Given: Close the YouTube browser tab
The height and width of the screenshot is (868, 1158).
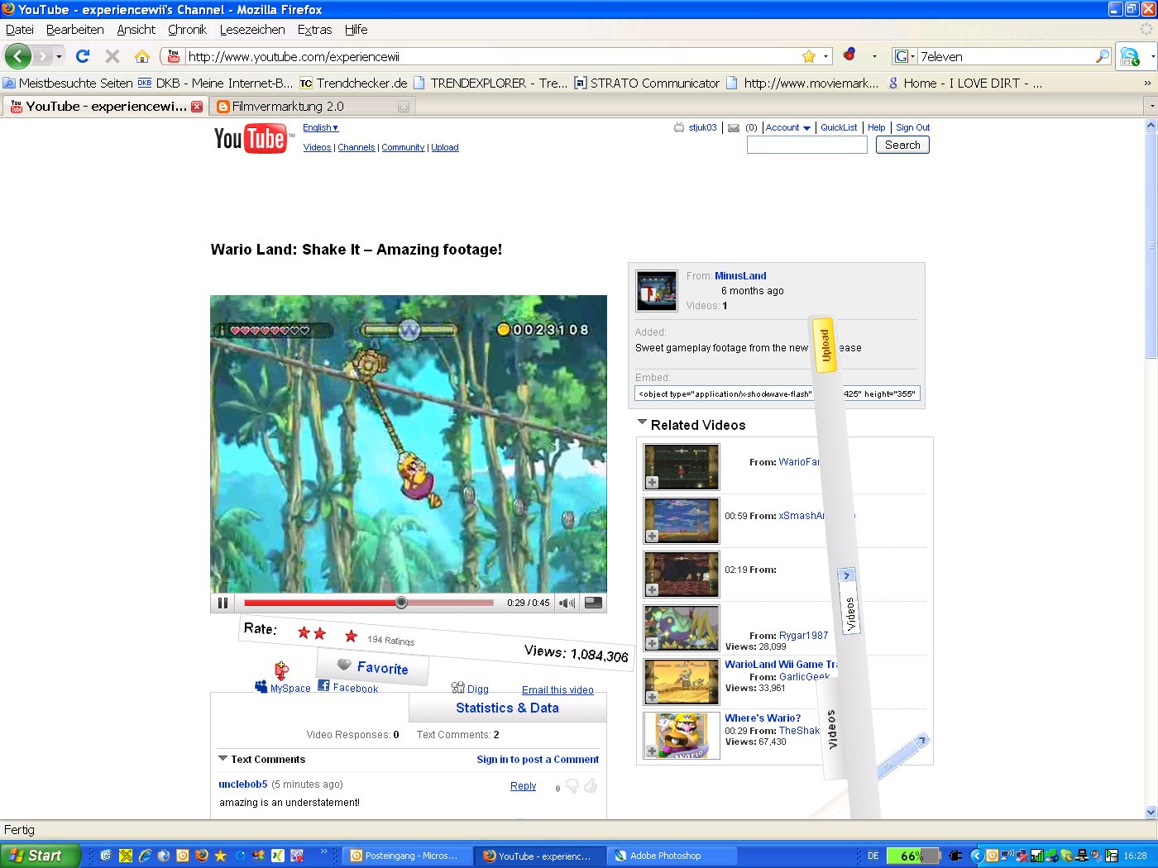Looking at the screenshot, I should coord(197,106).
